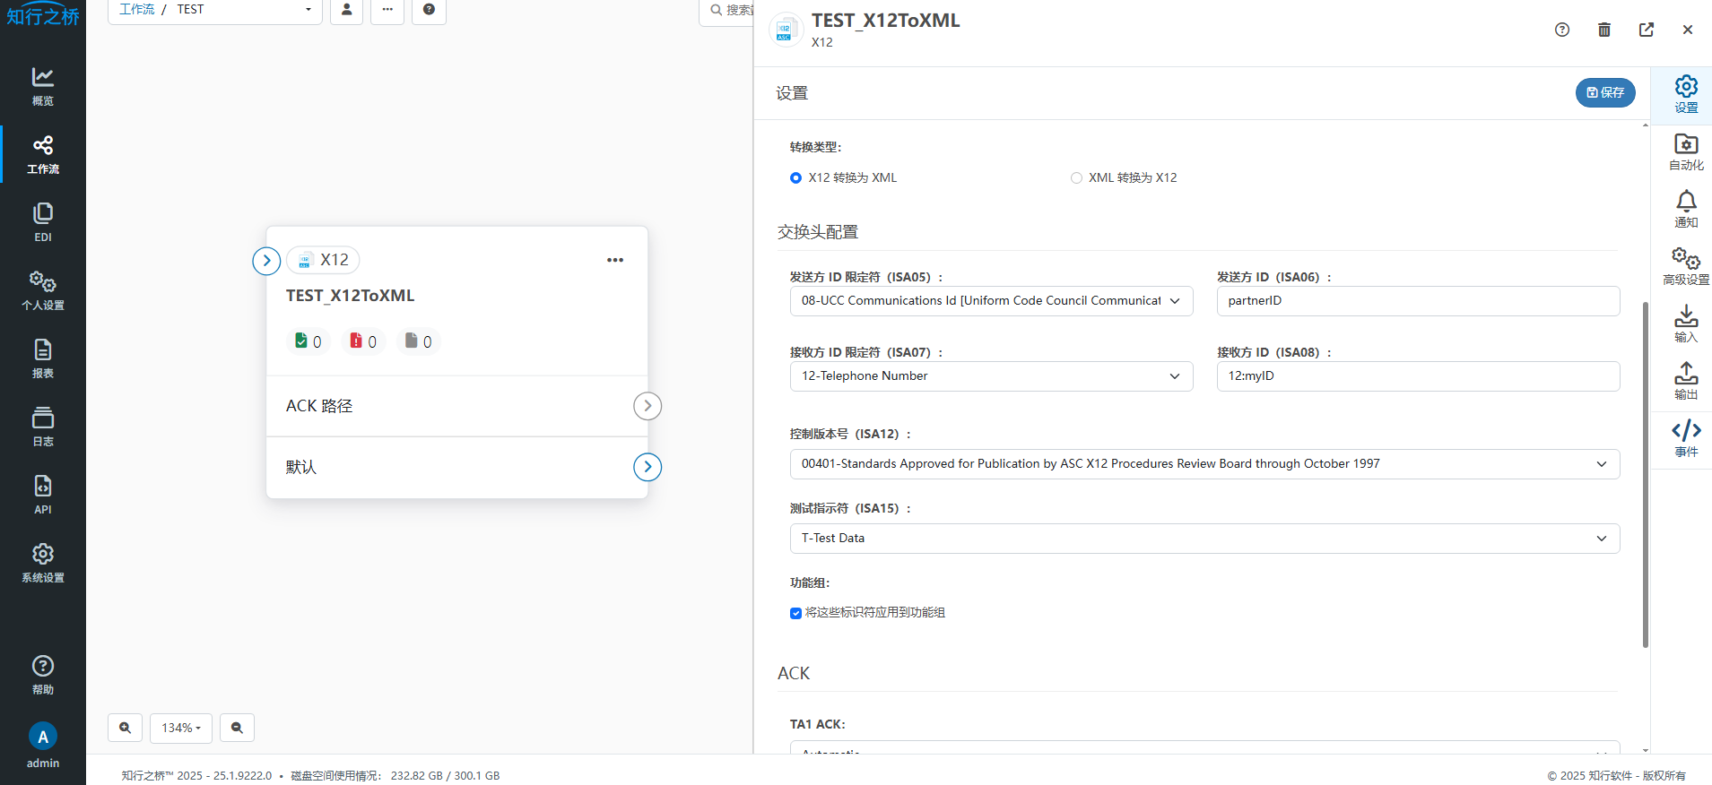Screen dimensions: 1712x785
Task: Open the 日志 log sidebar icon
Action: 42,427
